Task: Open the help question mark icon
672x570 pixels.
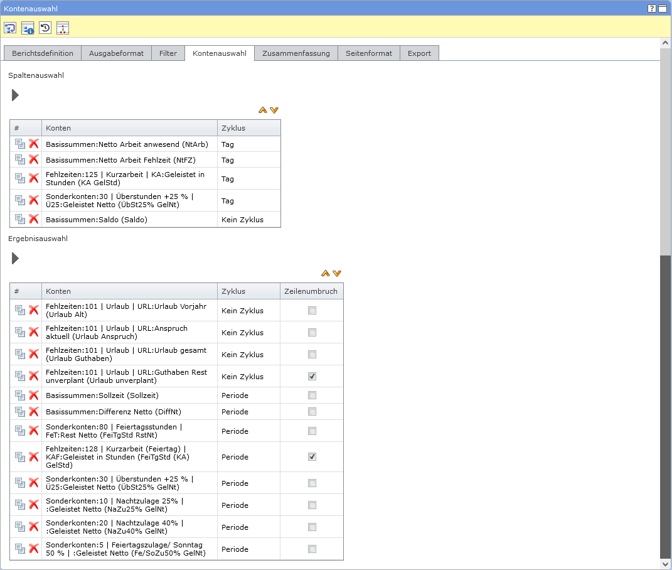Action: pos(652,8)
